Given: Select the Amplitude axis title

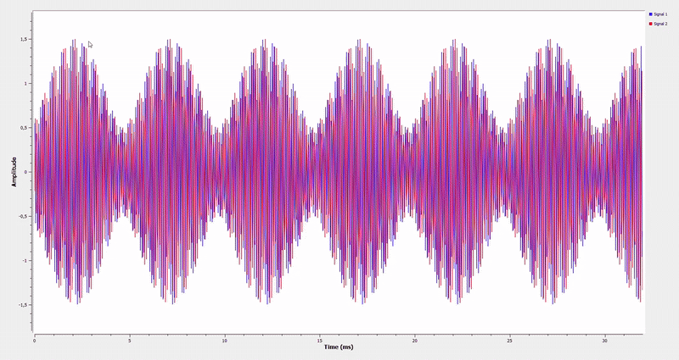Looking at the screenshot, I should (x=14, y=172).
